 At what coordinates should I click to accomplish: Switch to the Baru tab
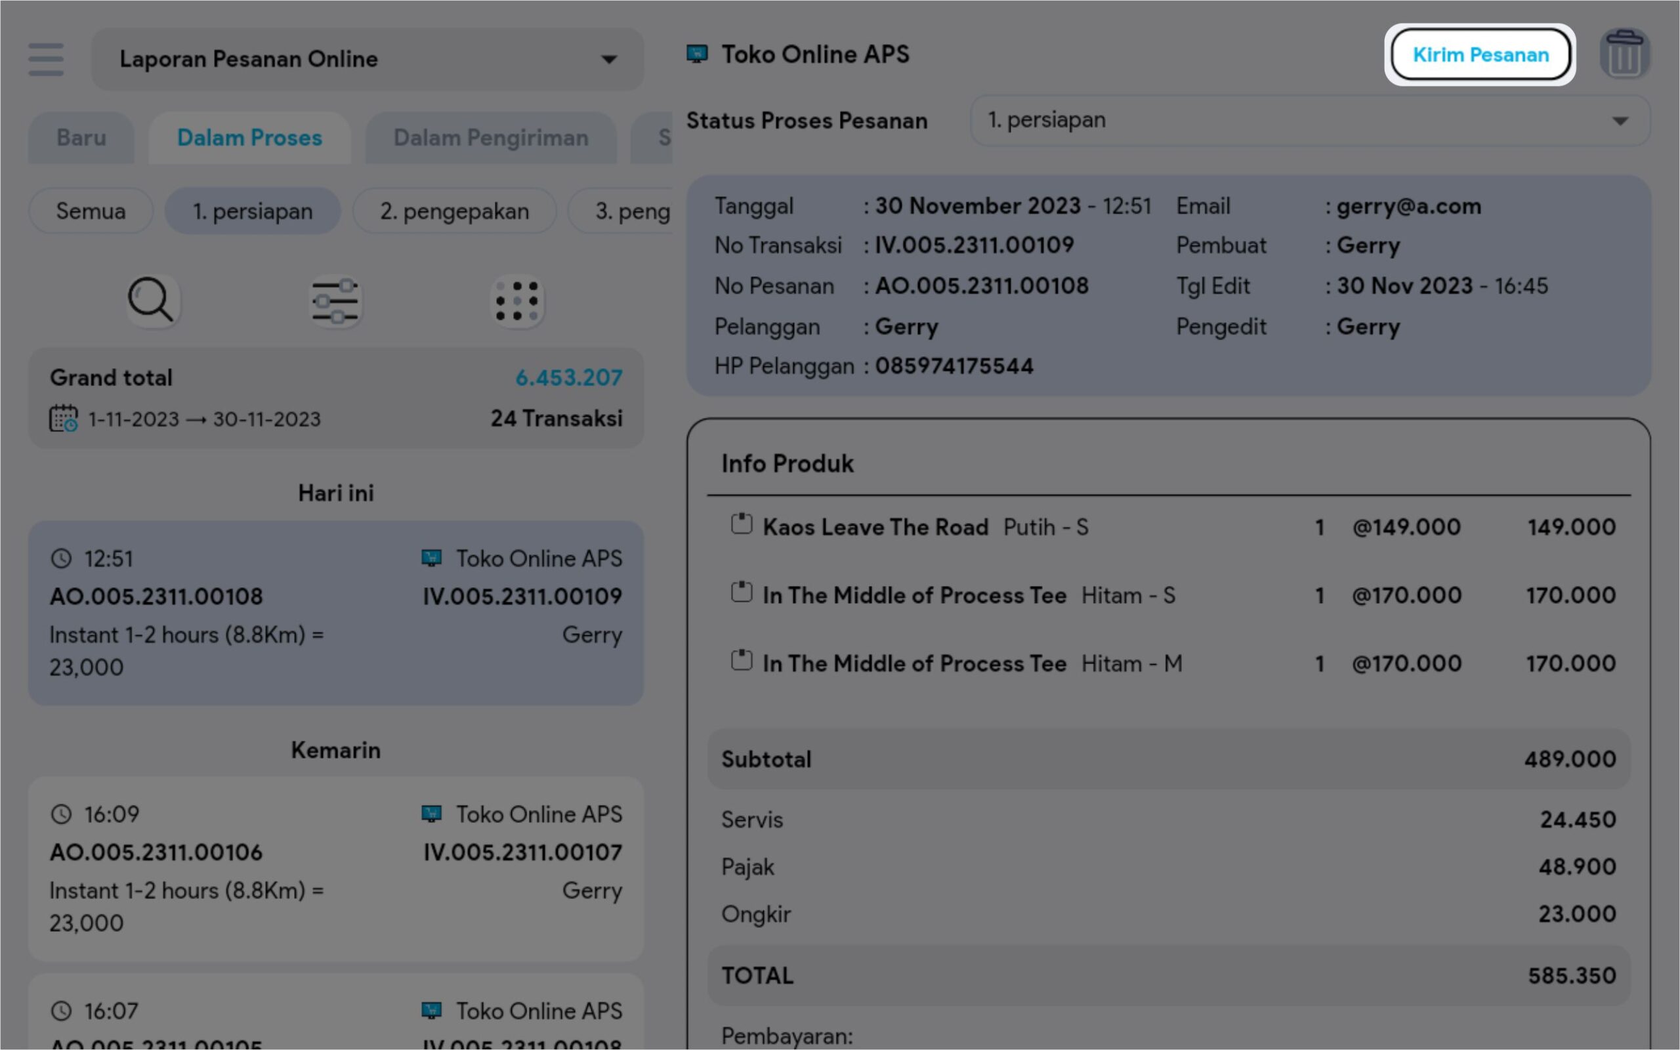pos(81,138)
